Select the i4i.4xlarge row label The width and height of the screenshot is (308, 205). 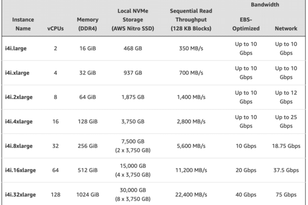[x=18, y=121]
